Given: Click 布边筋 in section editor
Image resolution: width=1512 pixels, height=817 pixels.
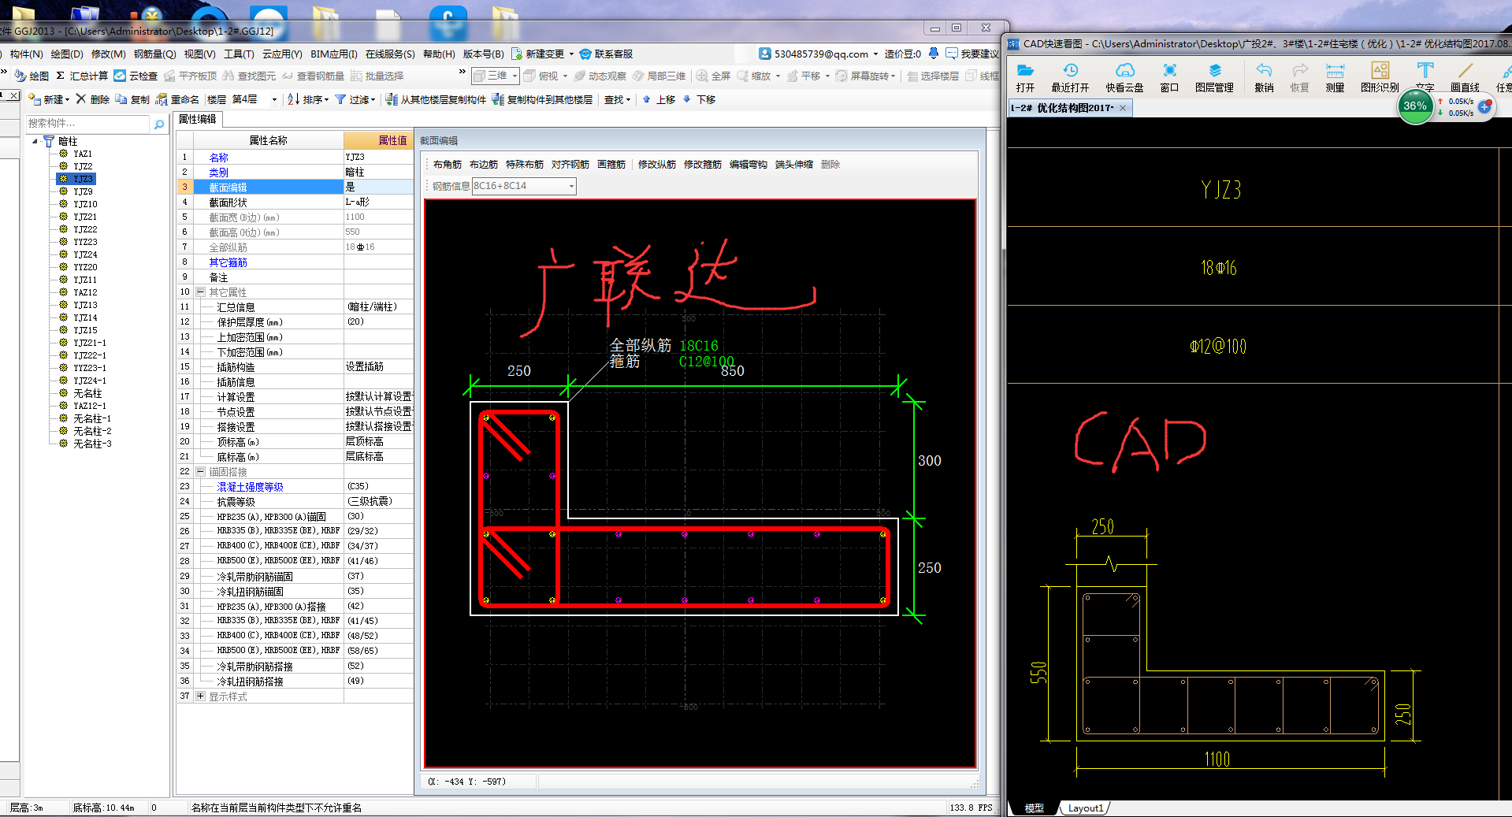Looking at the screenshot, I should pos(483,164).
